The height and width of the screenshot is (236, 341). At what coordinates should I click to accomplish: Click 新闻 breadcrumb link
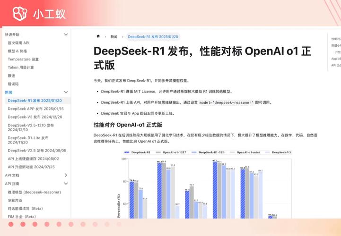pyautogui.click(x=114, y=37)
